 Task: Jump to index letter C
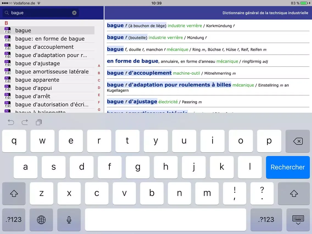click(x=99, y=80)
